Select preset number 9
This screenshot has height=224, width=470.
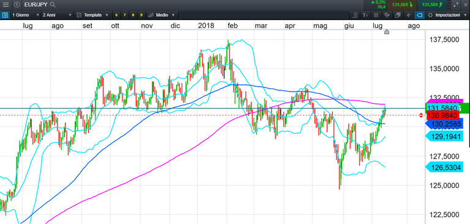click(x=141, y=15)
